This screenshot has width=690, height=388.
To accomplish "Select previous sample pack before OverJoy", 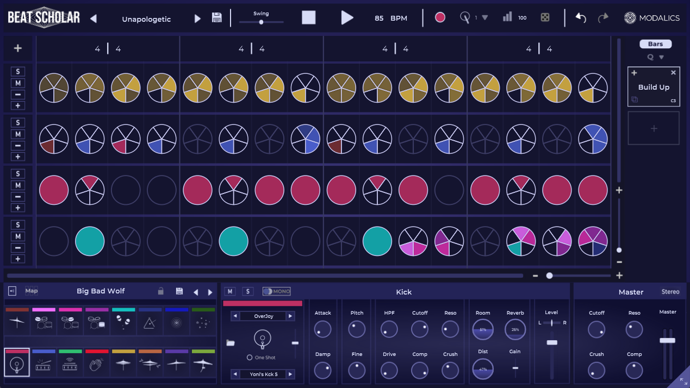I will pyautogui.click(x=235, y=316).
